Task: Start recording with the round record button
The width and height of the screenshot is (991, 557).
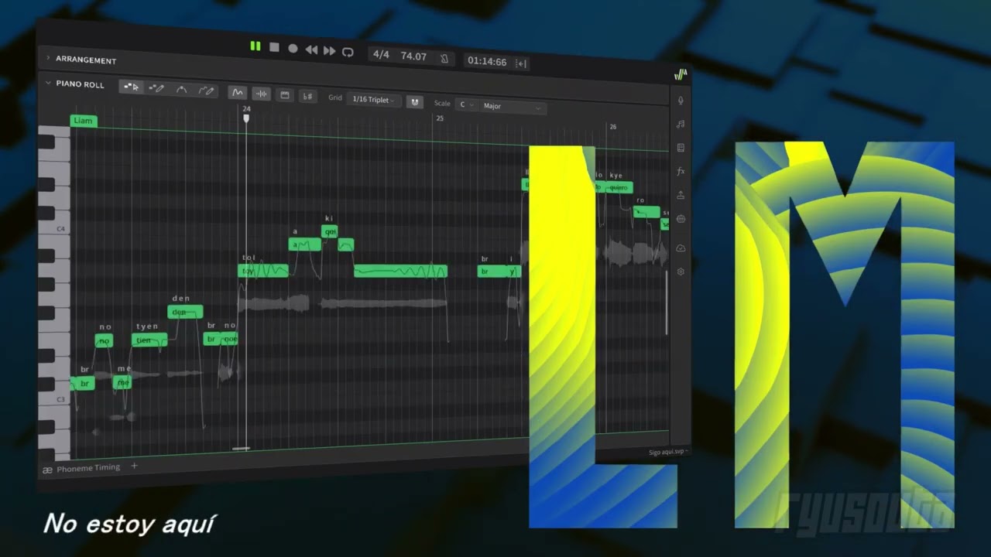Action: 293,48
